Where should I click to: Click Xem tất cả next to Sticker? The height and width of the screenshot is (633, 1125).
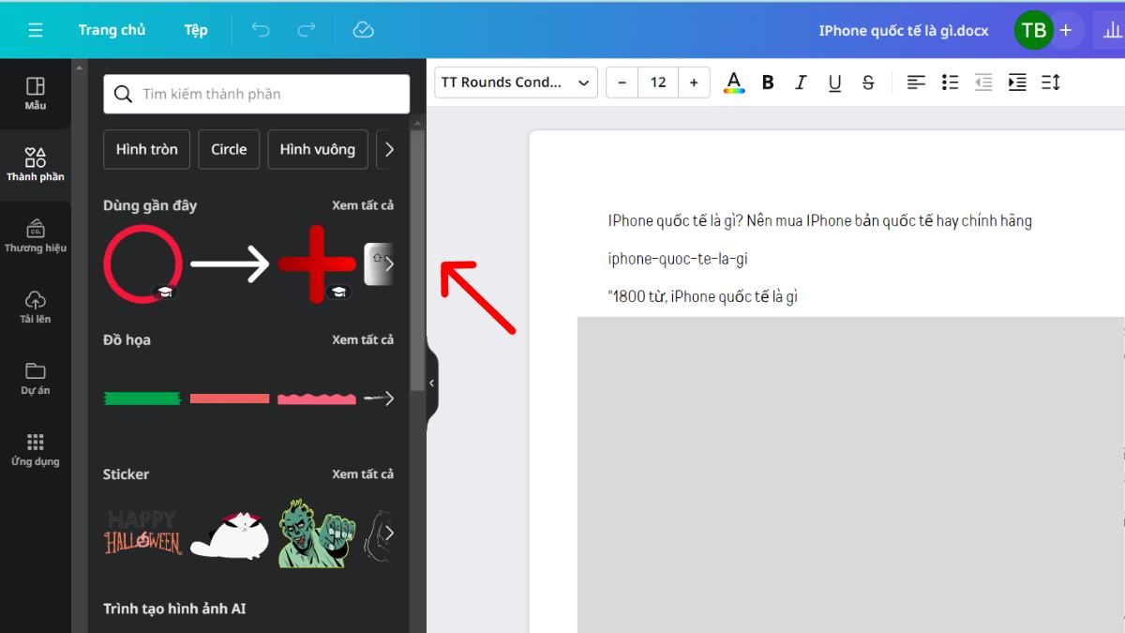pyautogui.click(x=364, y=475)
